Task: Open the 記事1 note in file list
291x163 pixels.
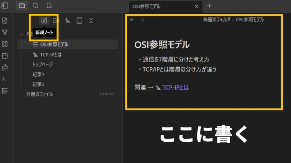Action: [x=38, y=74]
